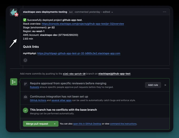Click the Merge pull request button
The height and width of the screenshot is (138, 179).
37,124
